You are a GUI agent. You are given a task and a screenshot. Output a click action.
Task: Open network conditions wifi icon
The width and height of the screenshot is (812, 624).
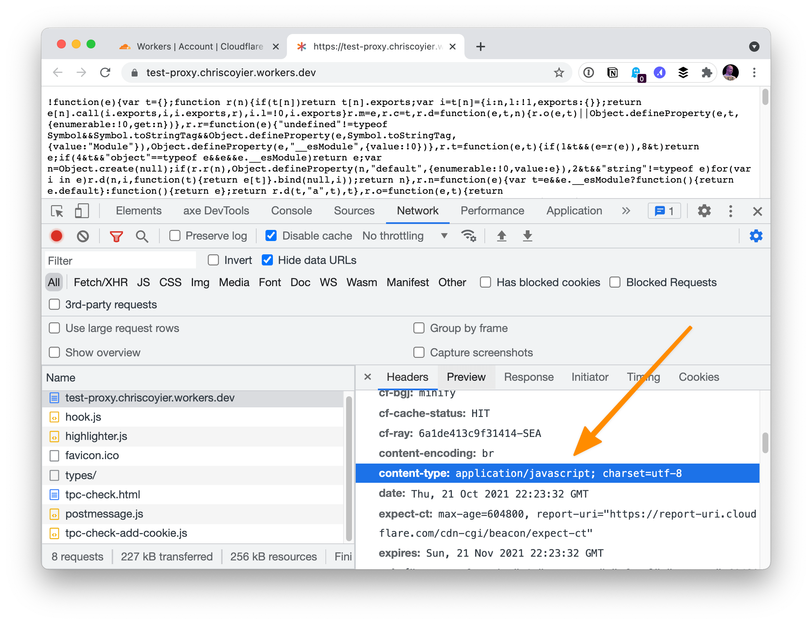coord(469,236)
